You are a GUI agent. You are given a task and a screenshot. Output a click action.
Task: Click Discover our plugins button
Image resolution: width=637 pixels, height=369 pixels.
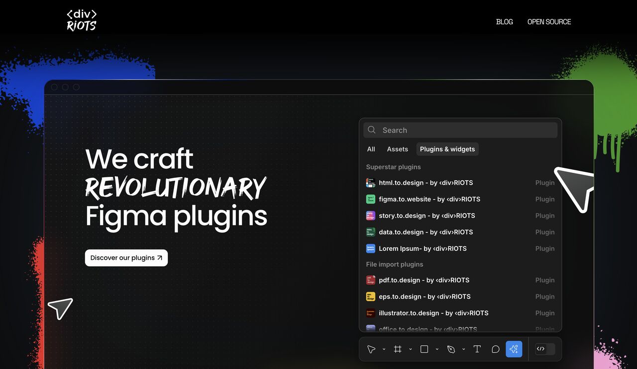tap(126, 258)
